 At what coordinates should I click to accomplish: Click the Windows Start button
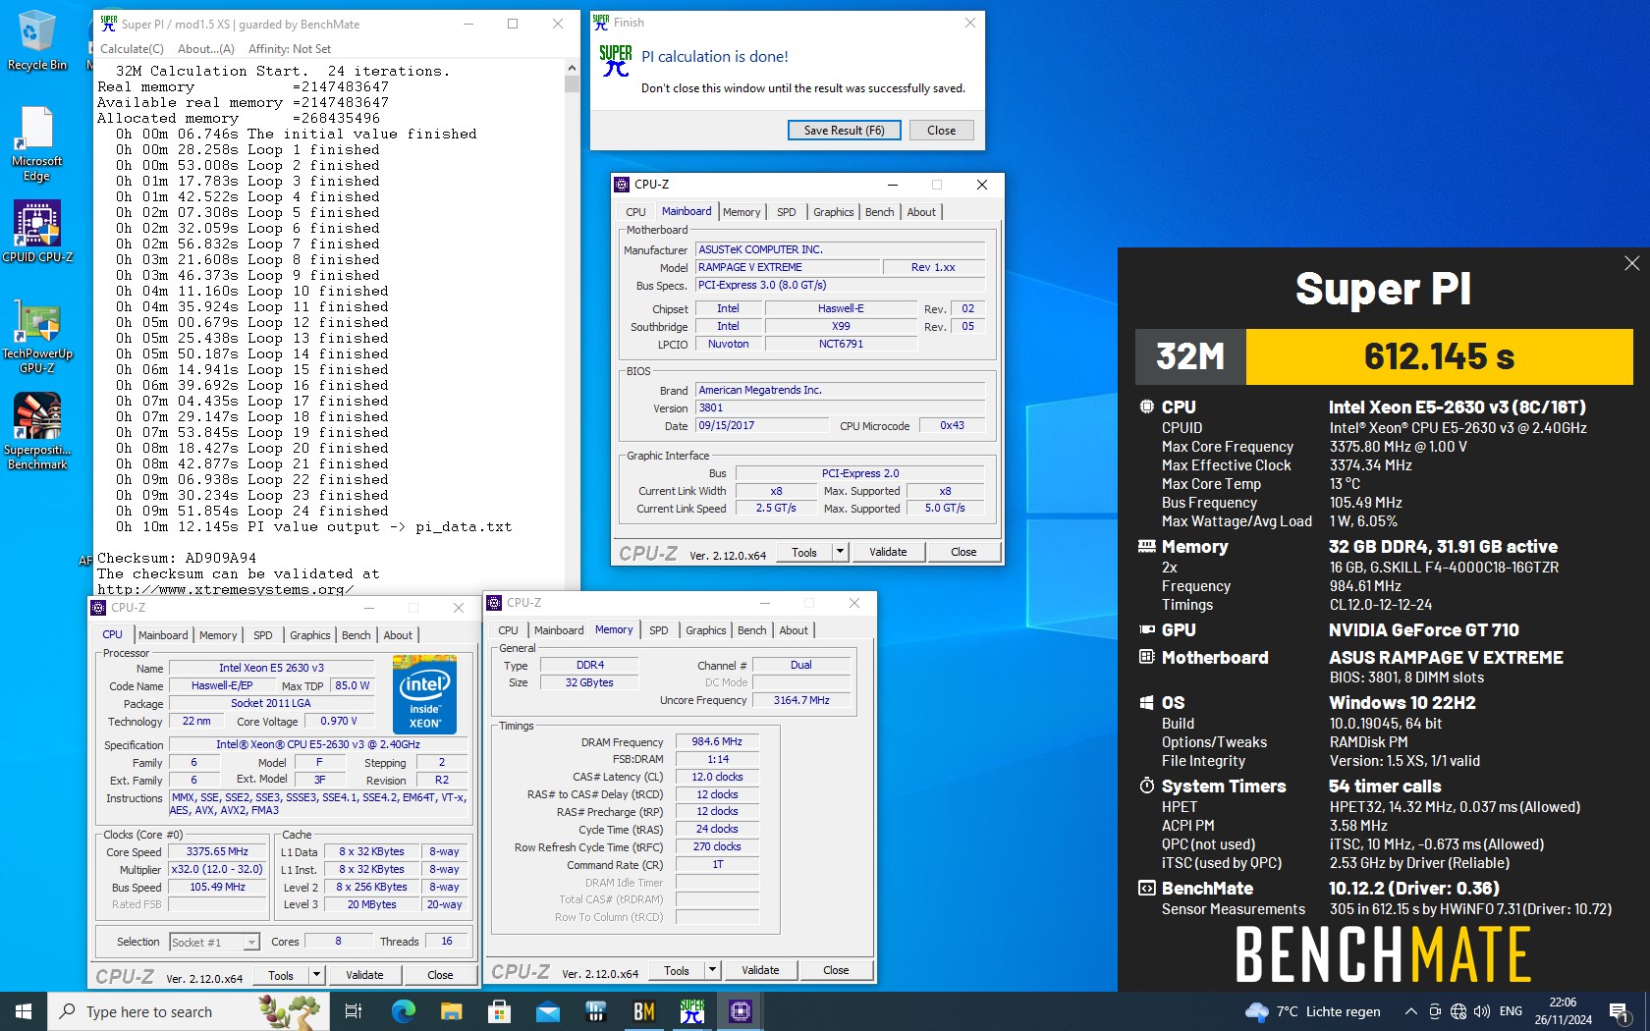(x=24, y=1011)
